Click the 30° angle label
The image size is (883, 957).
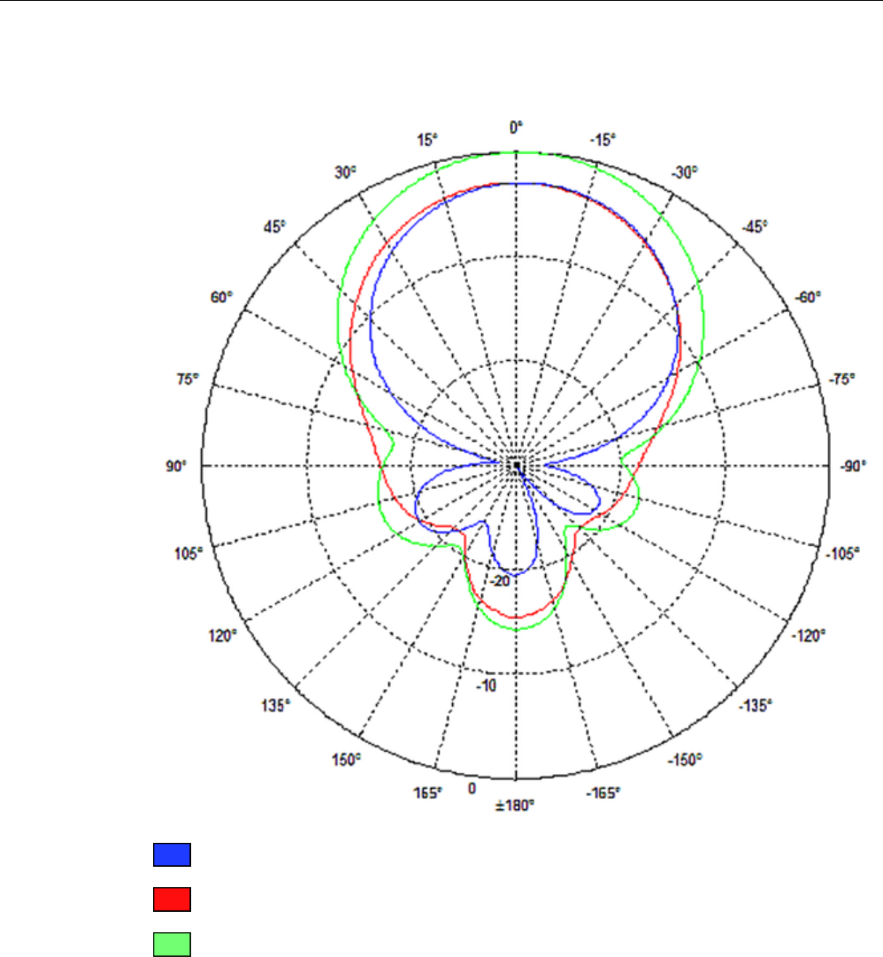coord(345,172)
